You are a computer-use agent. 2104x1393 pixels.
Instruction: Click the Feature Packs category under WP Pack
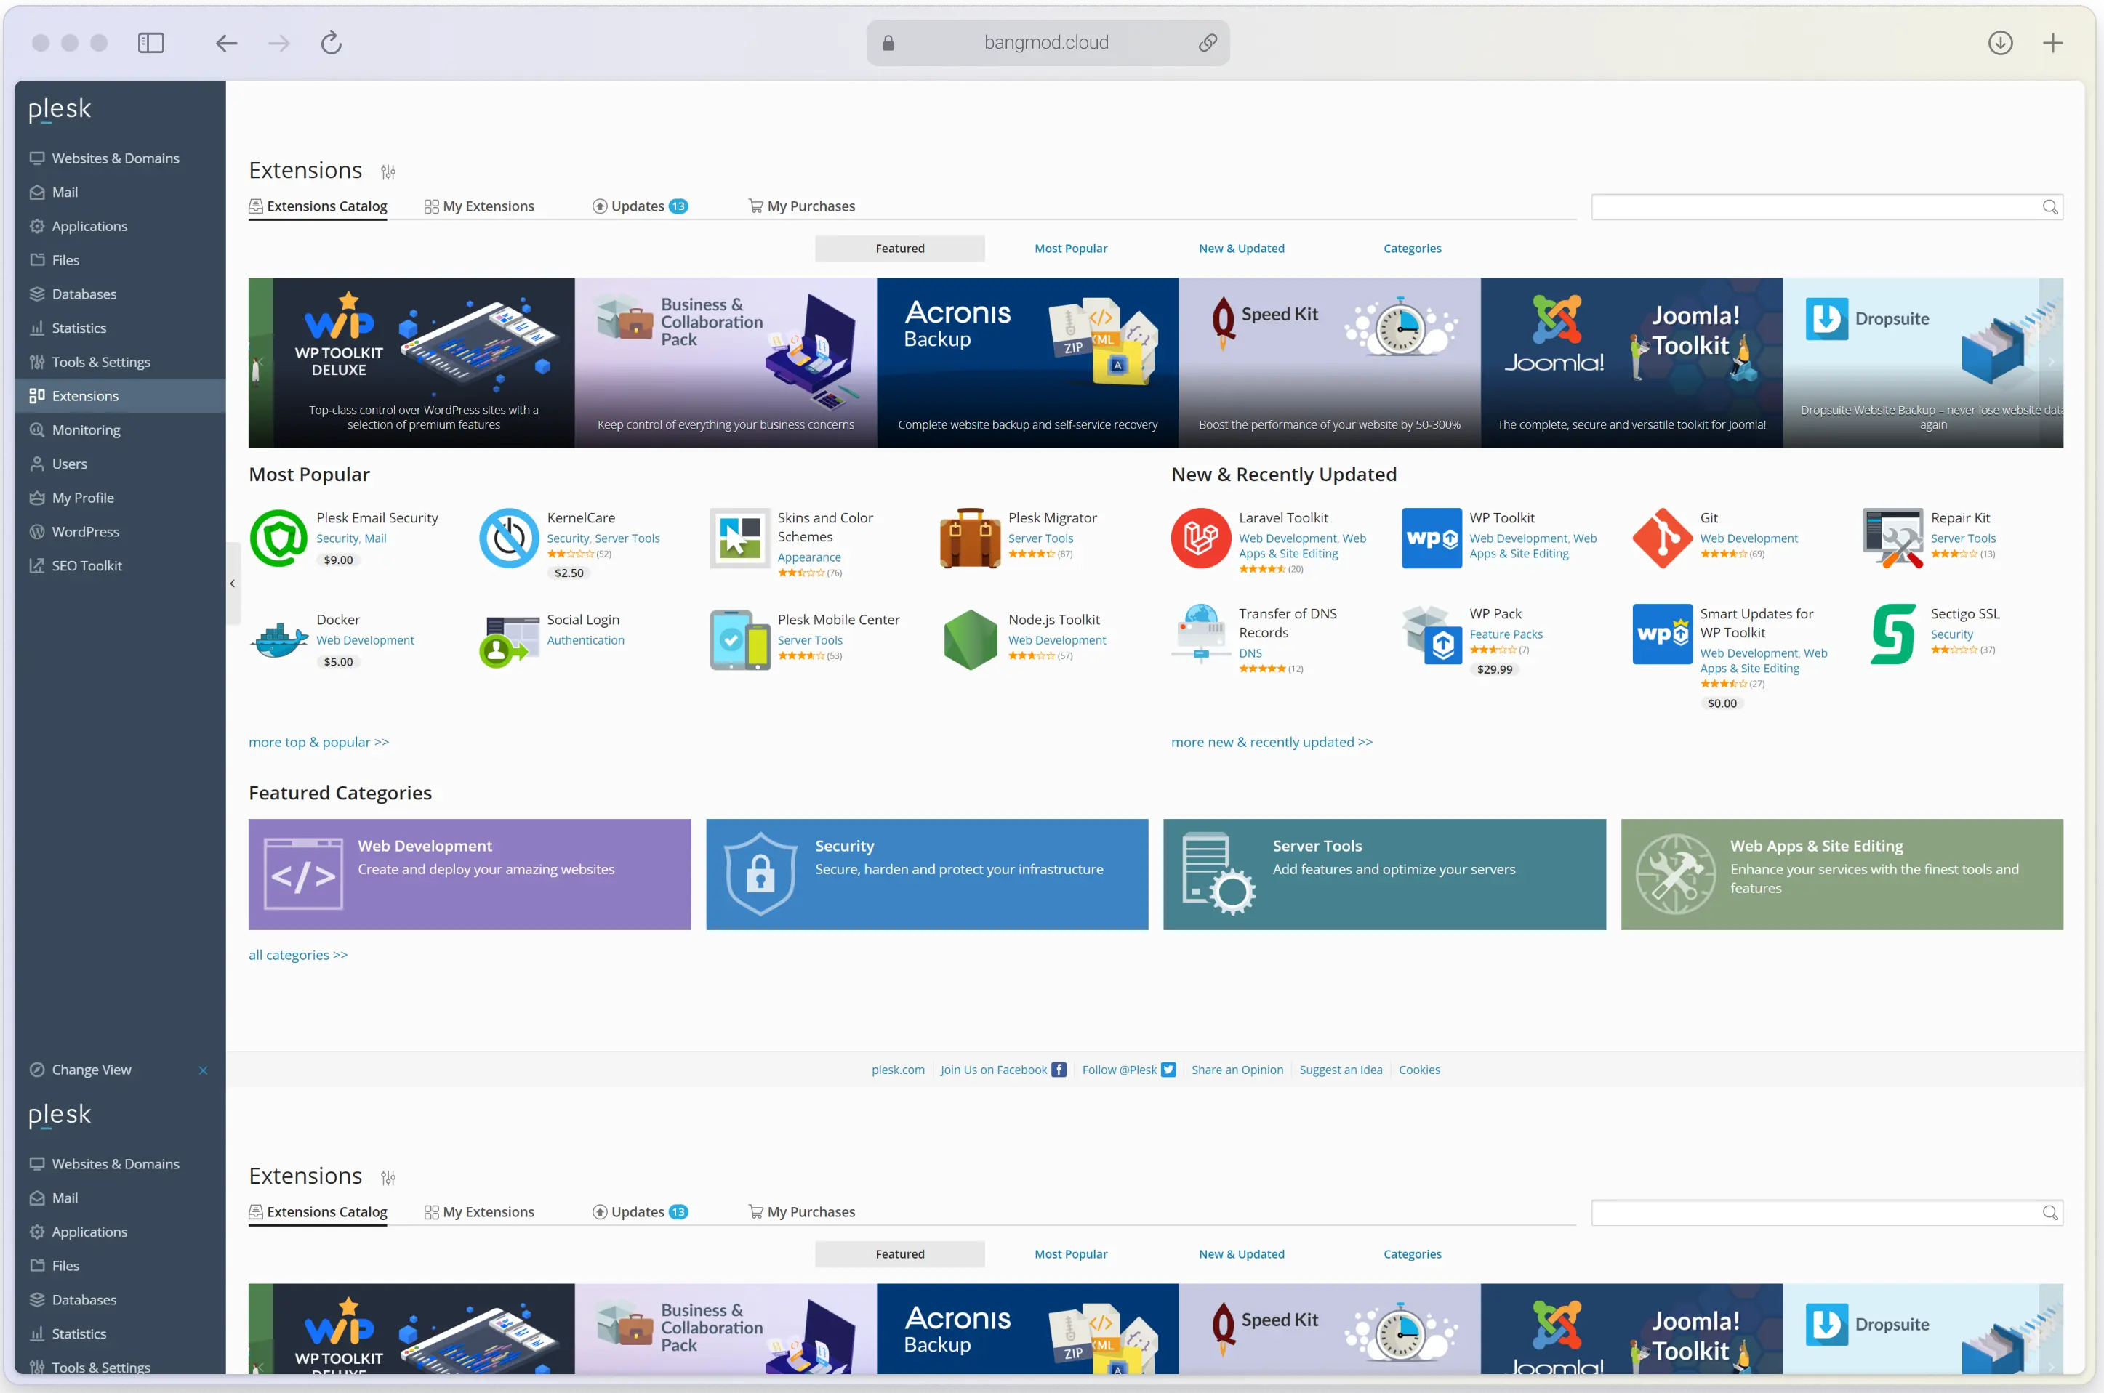[x=1506, y=634]
